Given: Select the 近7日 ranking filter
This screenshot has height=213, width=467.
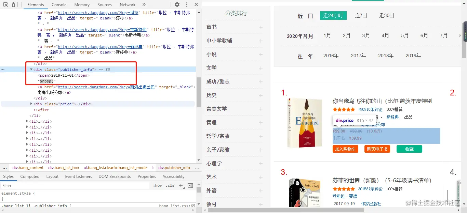Looking at the screenshot, I should tap(361, 15).
